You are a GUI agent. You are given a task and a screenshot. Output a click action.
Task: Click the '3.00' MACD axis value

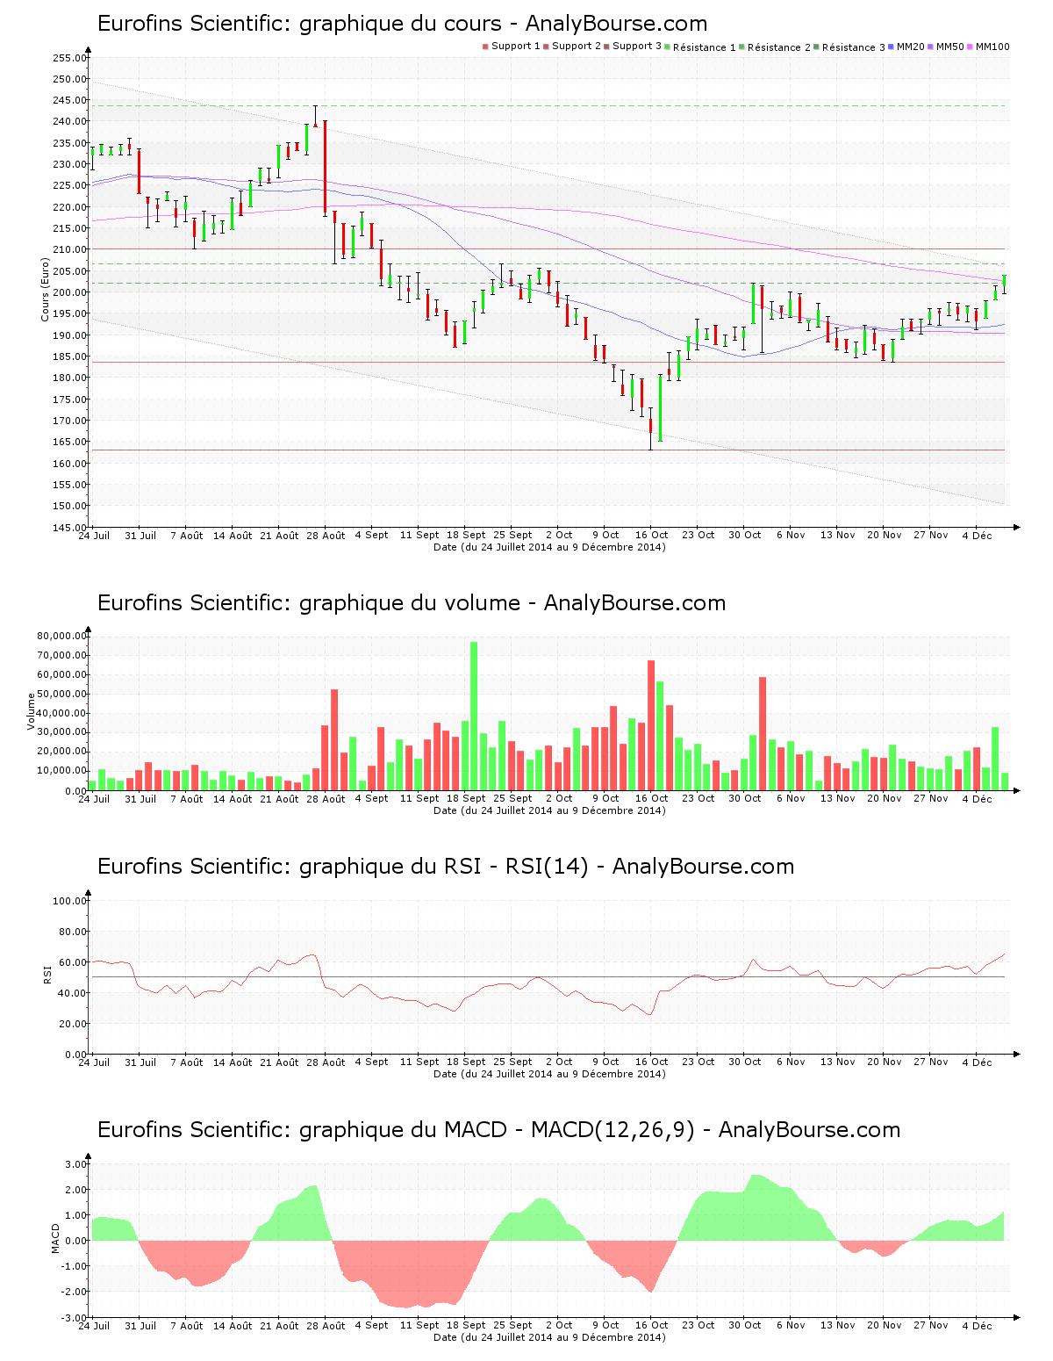click(x=75, y=1164)
